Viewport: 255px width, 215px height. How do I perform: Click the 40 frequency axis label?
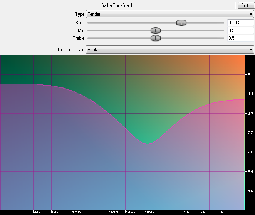point(37,212)
